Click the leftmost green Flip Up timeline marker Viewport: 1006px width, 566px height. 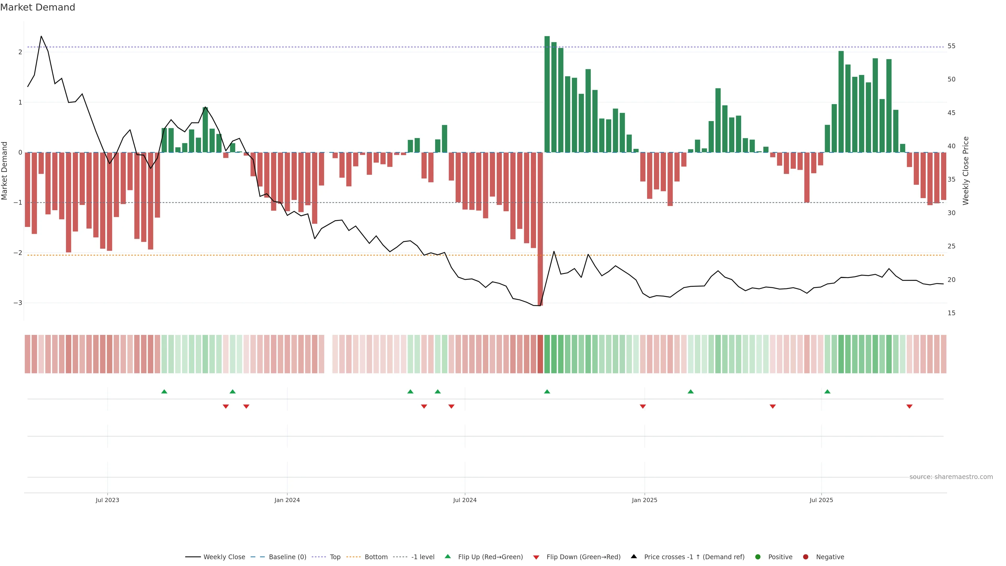(164, 391)
